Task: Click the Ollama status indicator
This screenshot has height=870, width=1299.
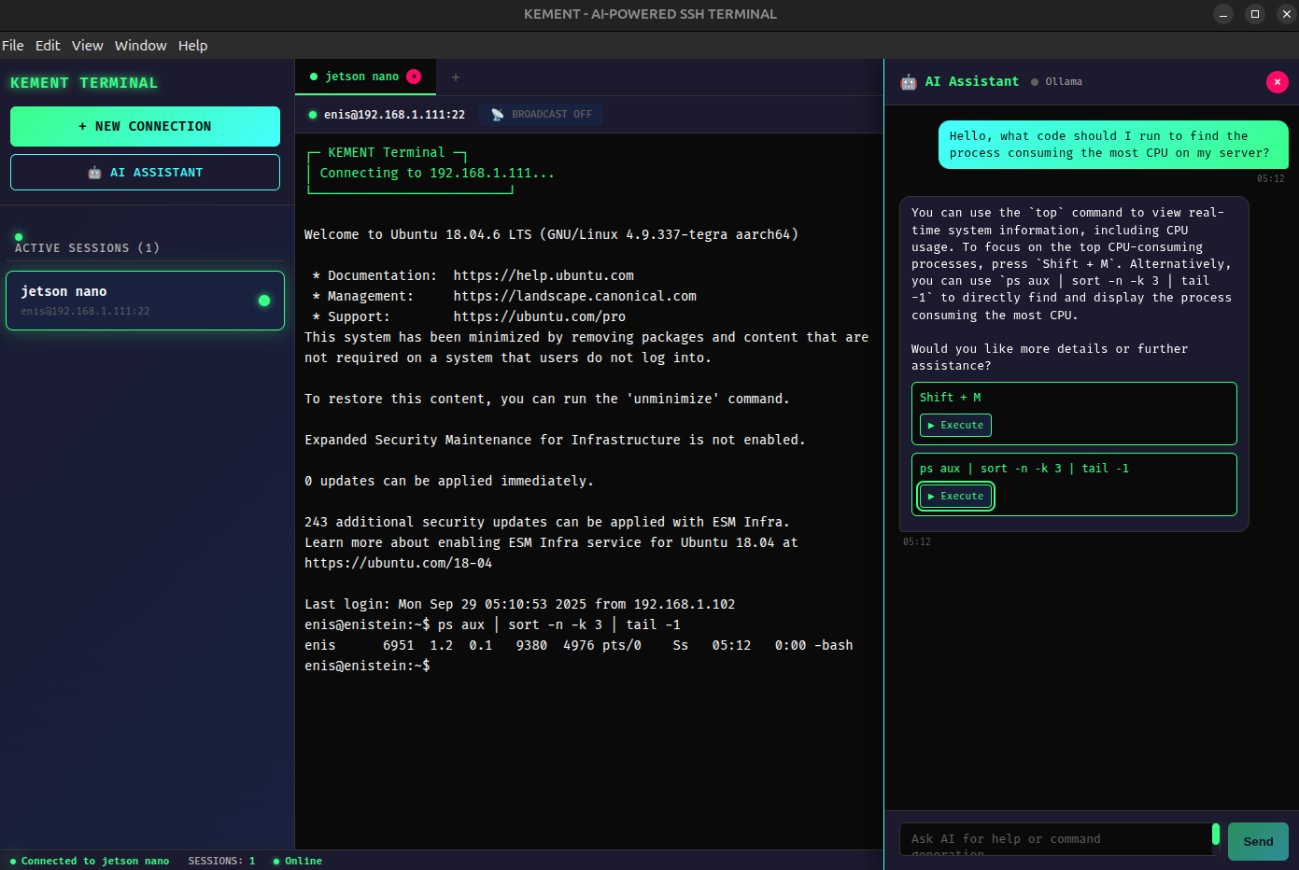Action: coord(1057,82)
